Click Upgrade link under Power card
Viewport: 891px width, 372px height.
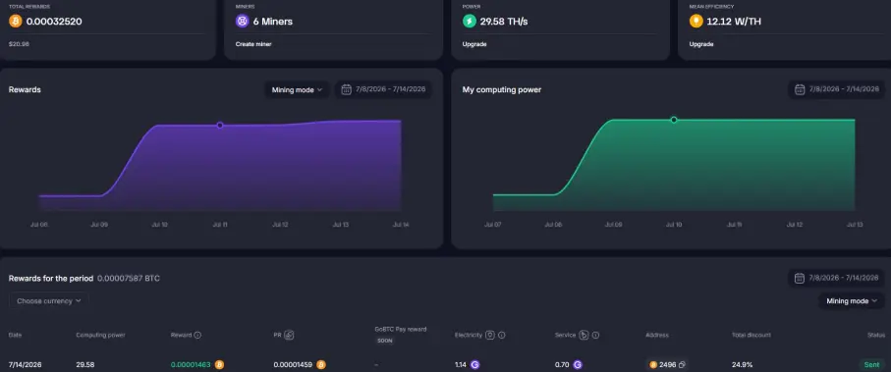click(x=474, y=44)
